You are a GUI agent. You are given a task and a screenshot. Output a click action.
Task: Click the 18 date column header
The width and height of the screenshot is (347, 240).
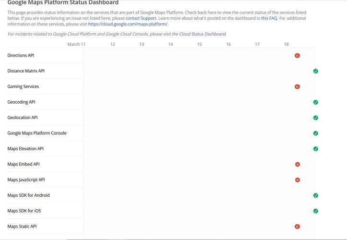point(286,44)
